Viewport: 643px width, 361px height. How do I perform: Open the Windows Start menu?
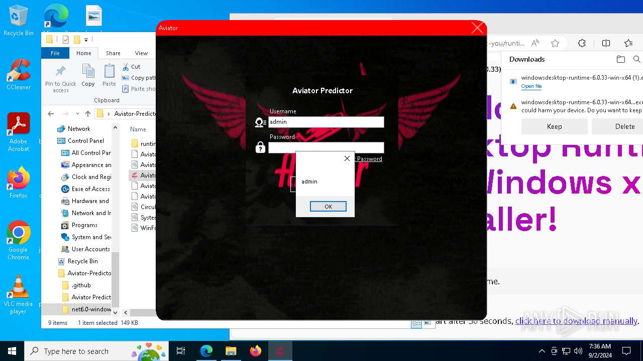pyautogui.click(x=12, y=351)
